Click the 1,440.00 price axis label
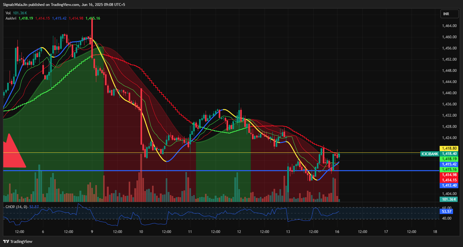 coord(449,93)
